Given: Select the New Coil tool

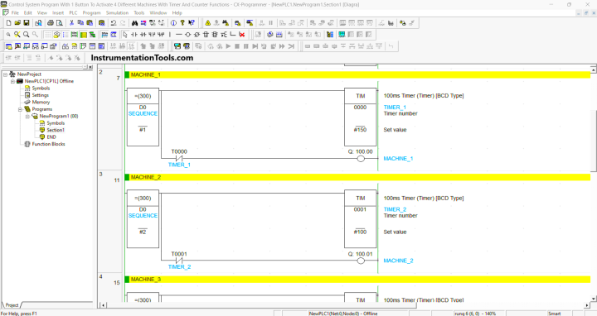Looking at the screenshot, I should tap(187, 35).
